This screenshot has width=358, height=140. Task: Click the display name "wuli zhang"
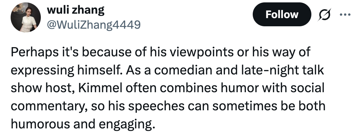(x=75, y=10)
